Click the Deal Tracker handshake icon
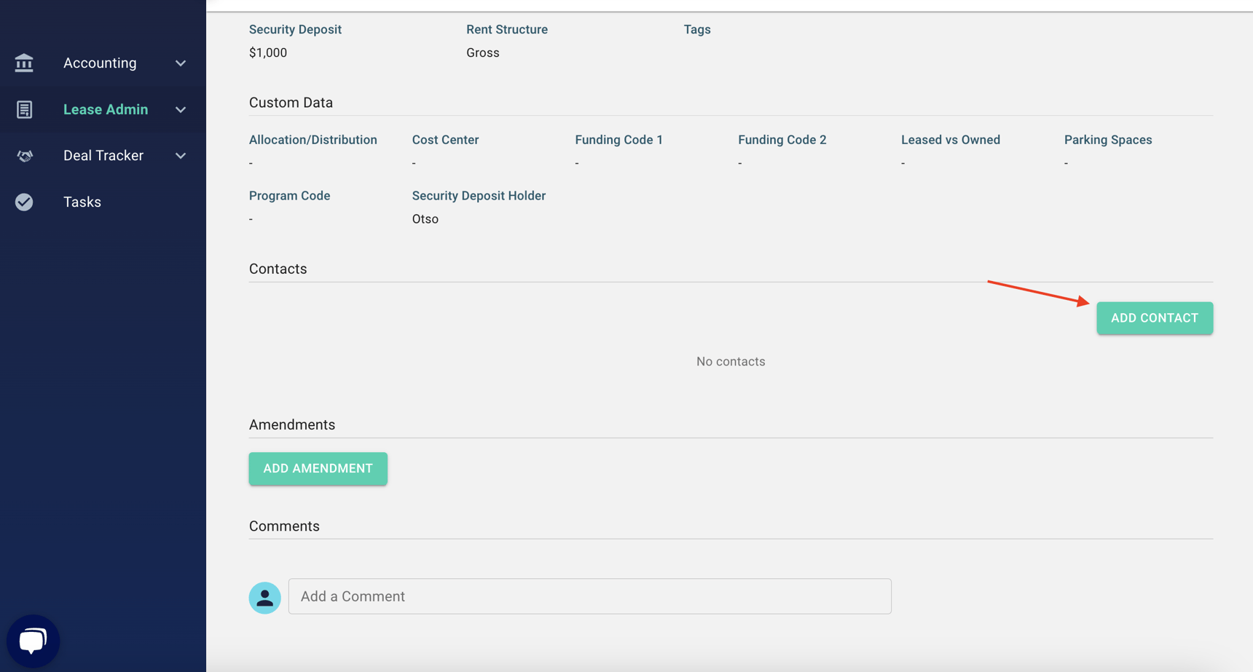1253x672 pixels. click(x=24, y=156)
